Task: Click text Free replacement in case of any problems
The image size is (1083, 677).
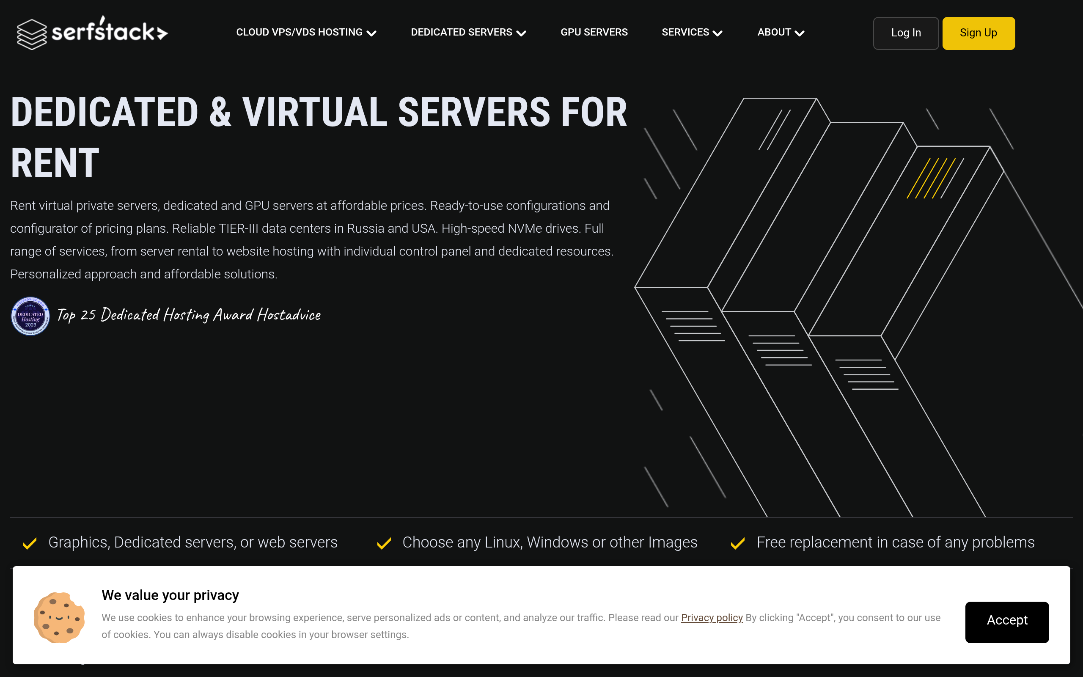Action: coord(896,542)
